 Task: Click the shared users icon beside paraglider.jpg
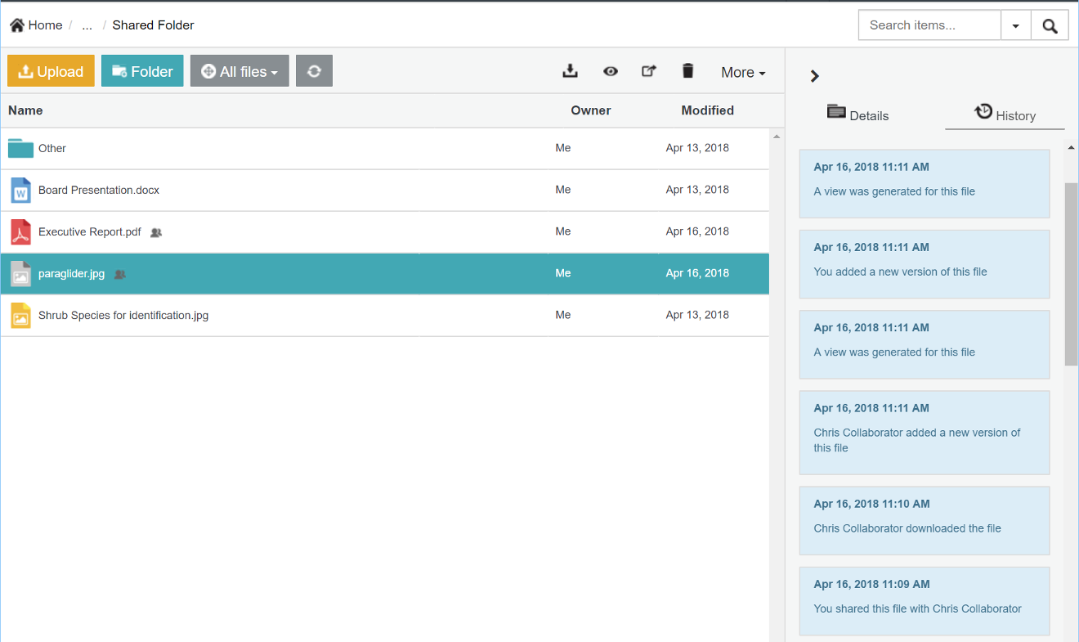(x=120, y=275)
